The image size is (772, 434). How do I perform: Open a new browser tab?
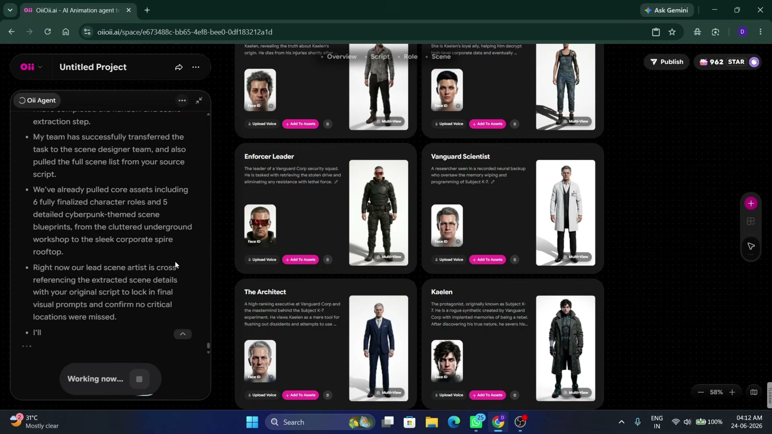coord(147,10)
